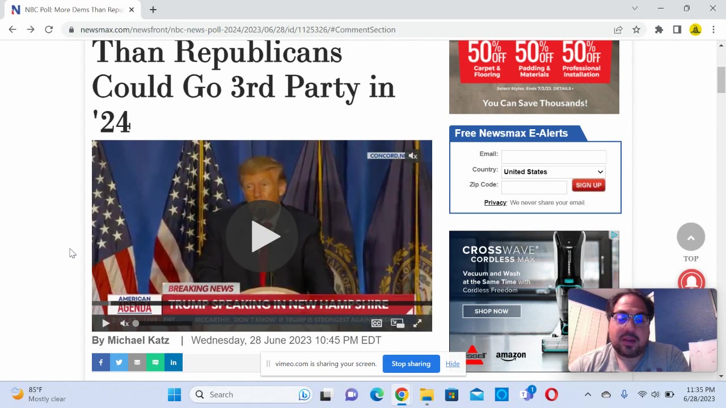The width and height of the screenshot is (726, 408).
Task: Click the muted speaker overlay on the video
Action: [x=413, y=156]
